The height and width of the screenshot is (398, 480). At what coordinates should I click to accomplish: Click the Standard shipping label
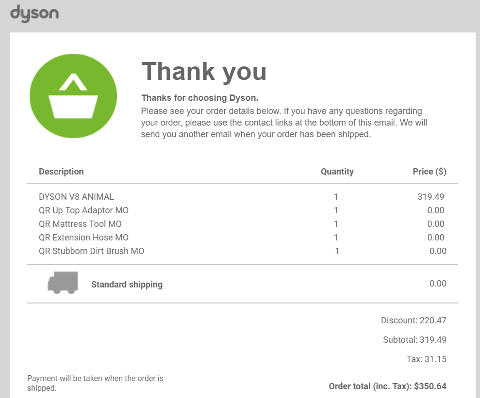coord(127,285)
